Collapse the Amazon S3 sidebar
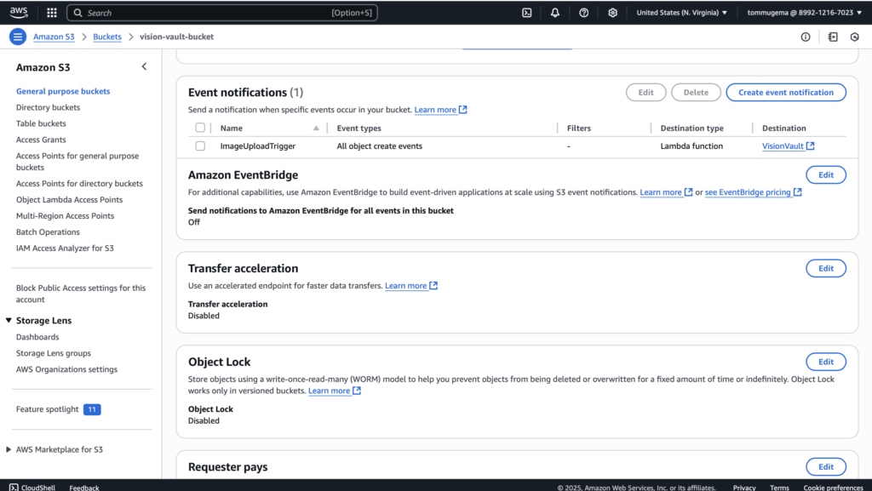Image resolution: width=872 pixels, height=491 pixels. [144, 66]
